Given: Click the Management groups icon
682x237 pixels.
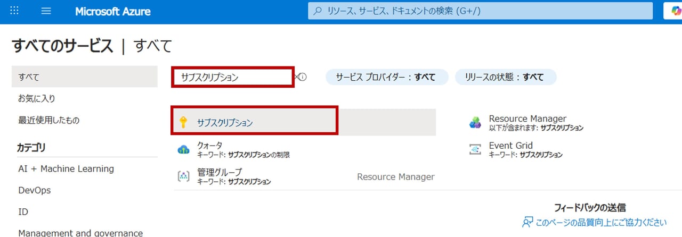Looking at the screenshot, I should pos(183,176).
